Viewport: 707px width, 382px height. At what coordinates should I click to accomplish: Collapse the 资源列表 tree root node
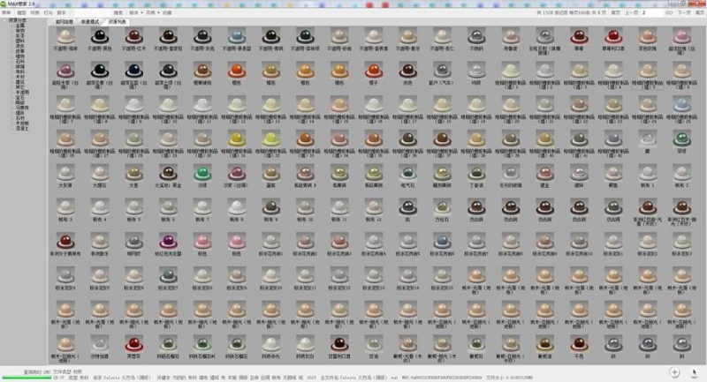tap(3, 21)
